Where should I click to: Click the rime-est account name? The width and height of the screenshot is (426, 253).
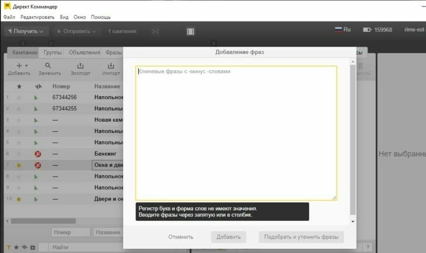414,30
